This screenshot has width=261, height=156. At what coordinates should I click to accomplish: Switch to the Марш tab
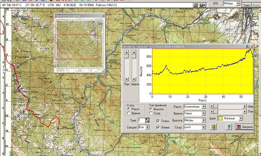pos(256,5)
